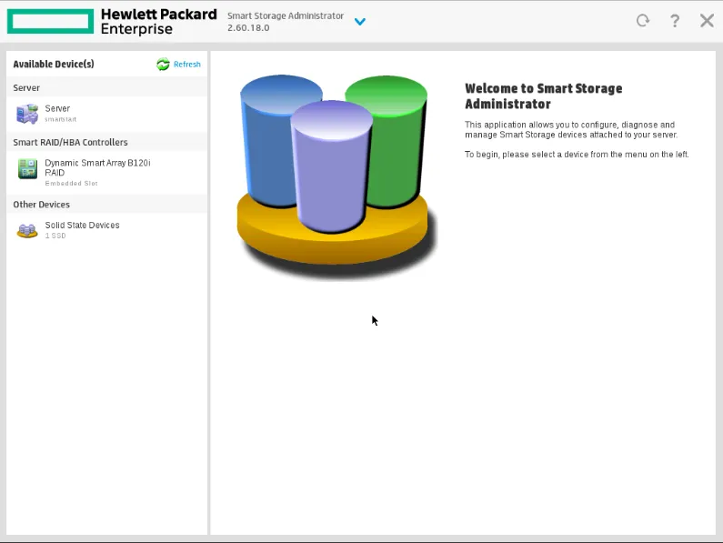Click the green Refresh arrows icon
Viewport: 723px width, 543px height.
coord(163,65)
